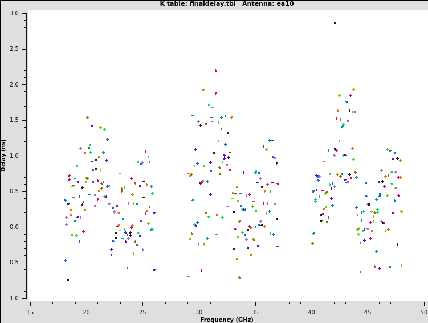Click the highest black data point near 2.9 ns
The image size is (428, 323).
coord(335,23)
